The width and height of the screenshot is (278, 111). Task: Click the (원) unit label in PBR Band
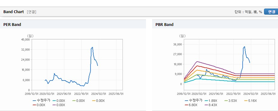pyautogui.click(x=182, y=36)
